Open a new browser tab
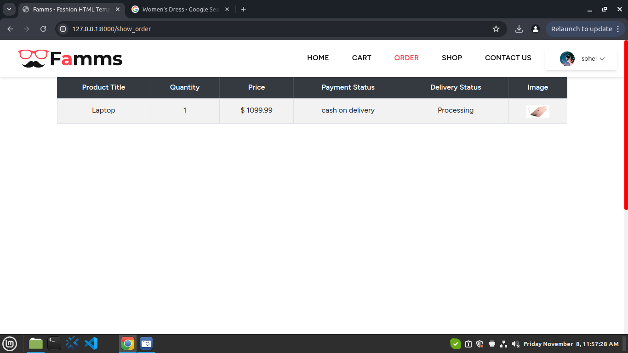Image resolution: width=628 pixels, height=353 pixels. [x=244, y=9]
